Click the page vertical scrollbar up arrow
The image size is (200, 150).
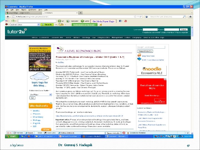[192, 27]
